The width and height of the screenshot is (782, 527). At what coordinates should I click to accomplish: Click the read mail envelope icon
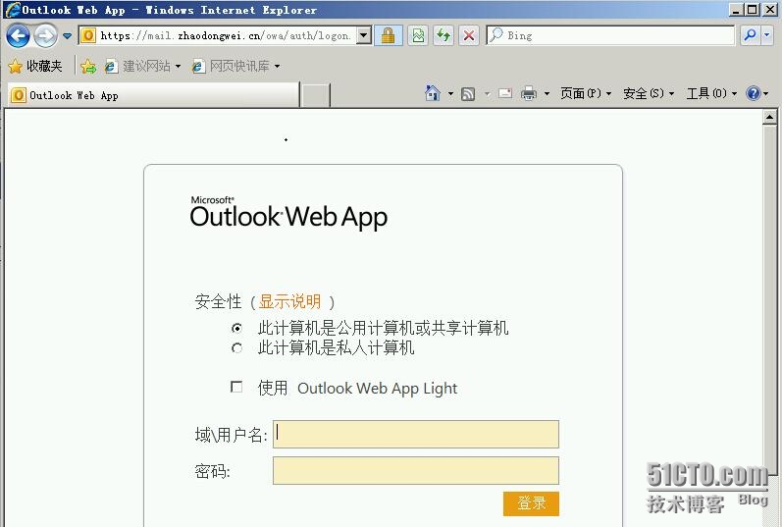[x=505, y=93]
